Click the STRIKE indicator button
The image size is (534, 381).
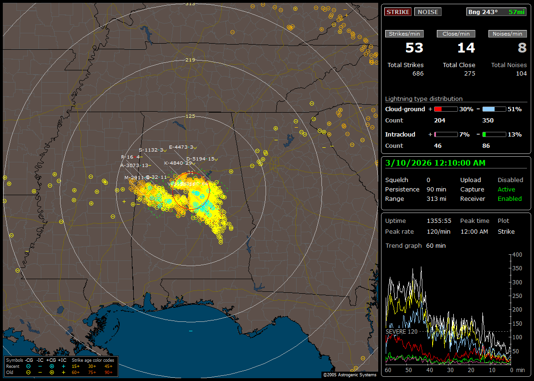coord(398,12)
